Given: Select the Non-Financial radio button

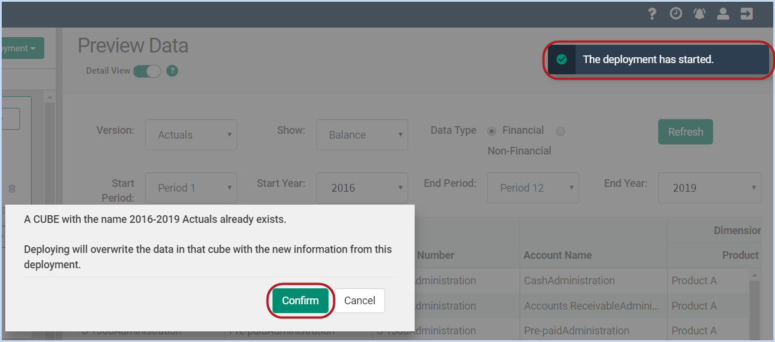Looking at the screenshot, I should (560, 131).
